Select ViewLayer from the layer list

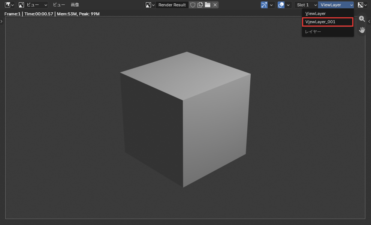pyautogui.click(x=328, y=13)
